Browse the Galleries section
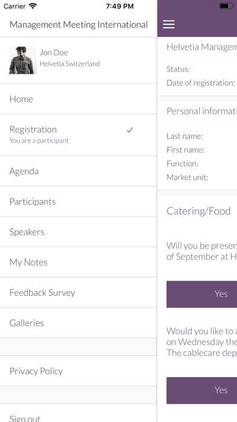This screenshot has height=422, width=237. coord(79,323)
